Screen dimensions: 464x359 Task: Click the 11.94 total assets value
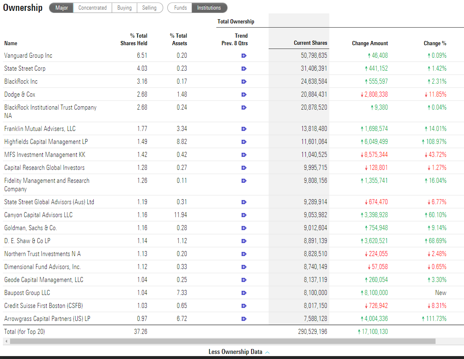(180, 215)
